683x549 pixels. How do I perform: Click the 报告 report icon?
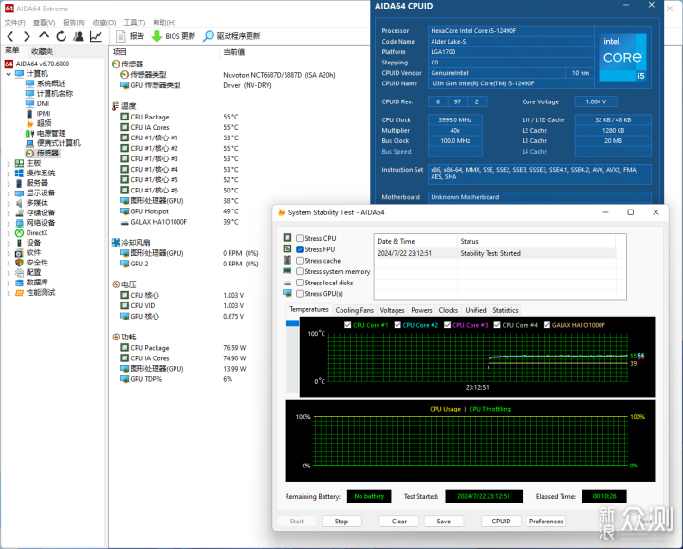[x=121, y=36]
